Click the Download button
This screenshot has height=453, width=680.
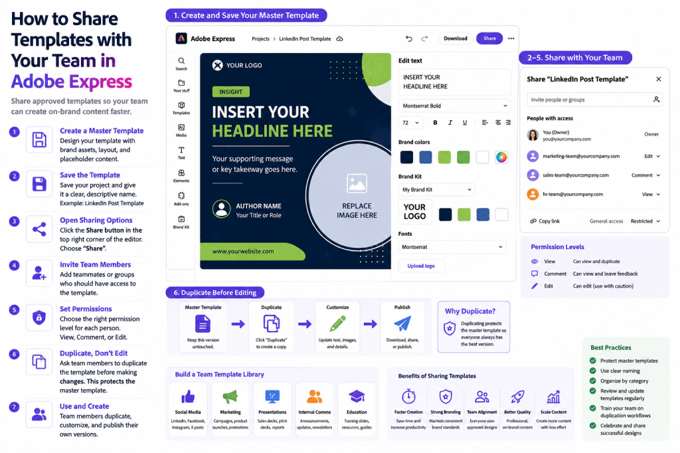tap(456, 38)
